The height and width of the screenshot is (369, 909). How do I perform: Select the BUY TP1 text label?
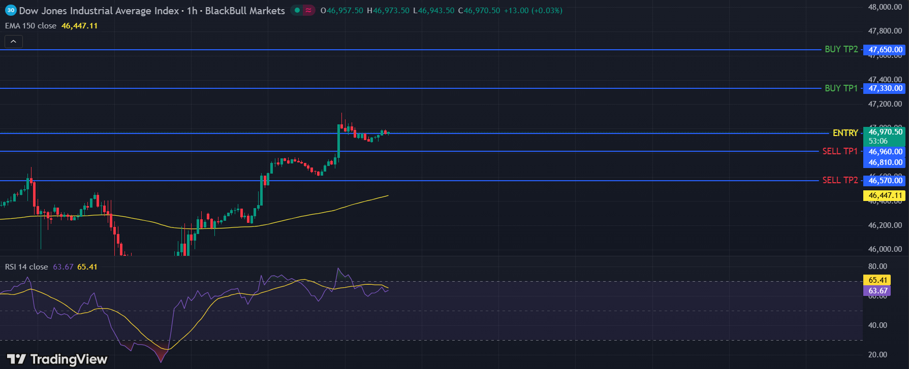pyautogui.click(x=841, y=88)
